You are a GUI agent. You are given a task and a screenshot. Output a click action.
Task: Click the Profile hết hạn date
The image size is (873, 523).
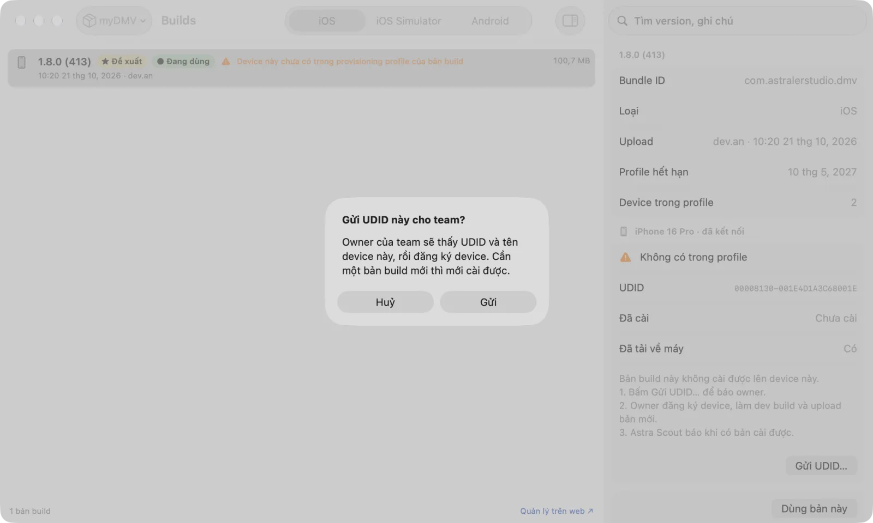click(822, 172)
